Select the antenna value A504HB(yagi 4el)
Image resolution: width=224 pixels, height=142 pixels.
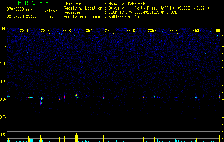(126, 17)
